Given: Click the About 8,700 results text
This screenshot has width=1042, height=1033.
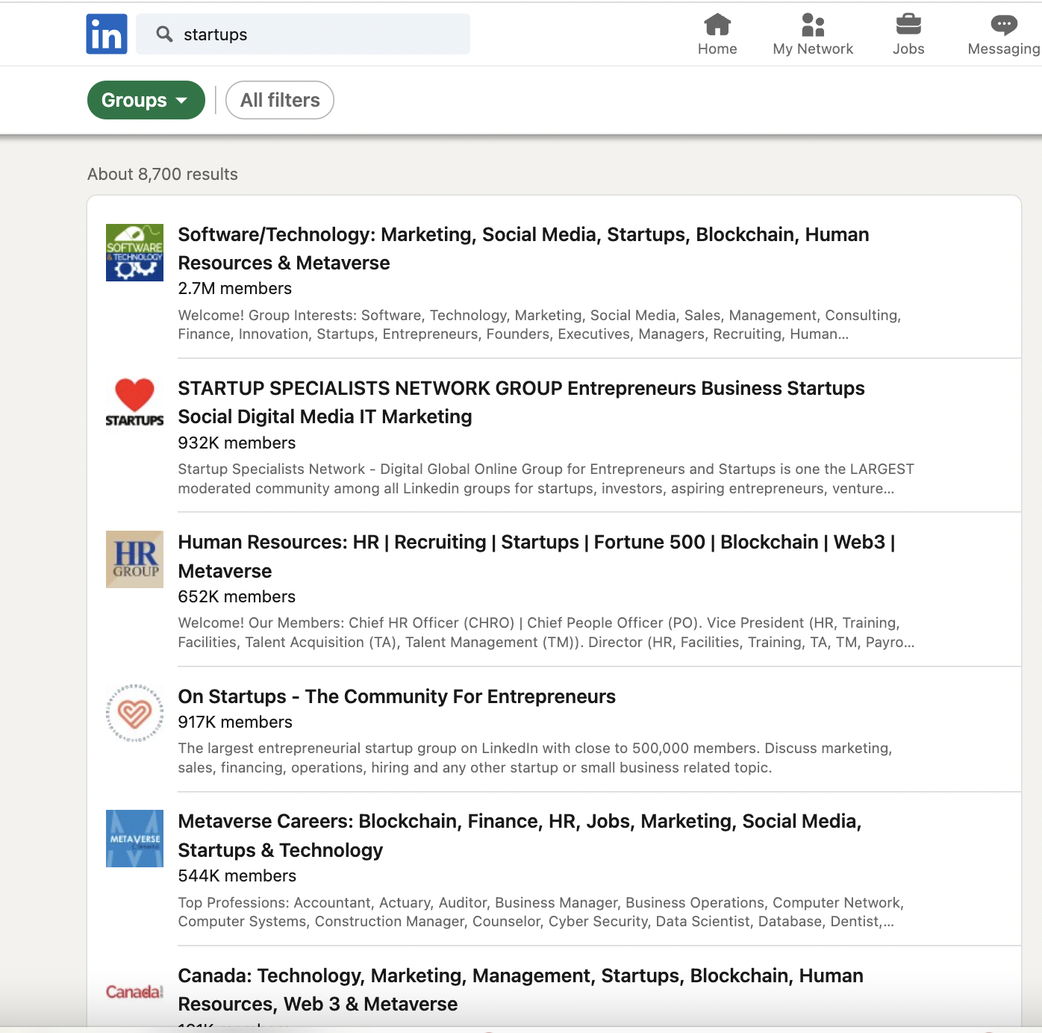Looking at the screenshot, I should (x=163, y=174).
